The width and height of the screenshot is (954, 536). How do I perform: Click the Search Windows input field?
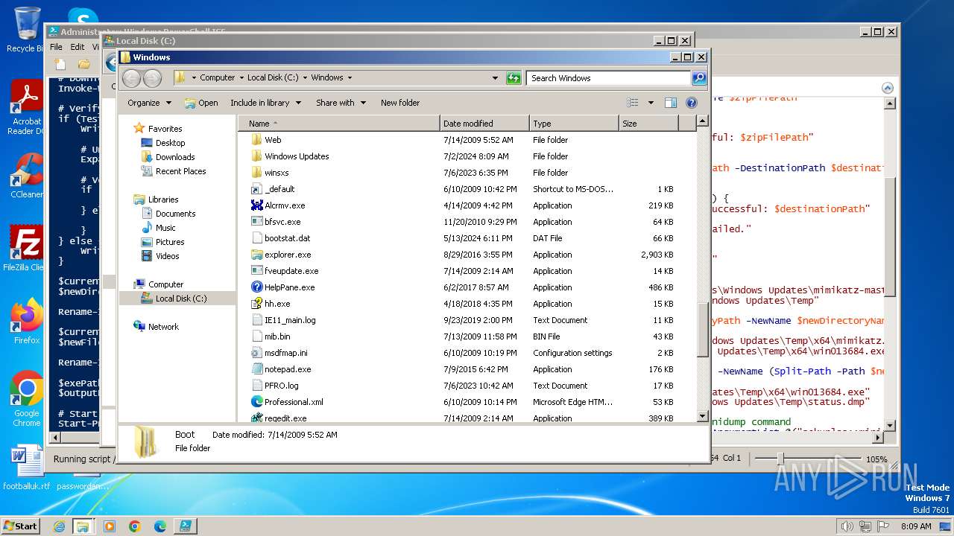pyautogui.click(x=608, y=77)
